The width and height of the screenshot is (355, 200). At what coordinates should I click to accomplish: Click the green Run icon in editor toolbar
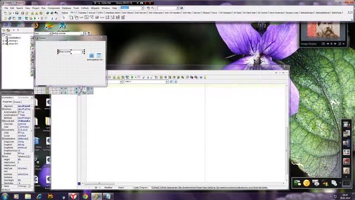[132, 77]
